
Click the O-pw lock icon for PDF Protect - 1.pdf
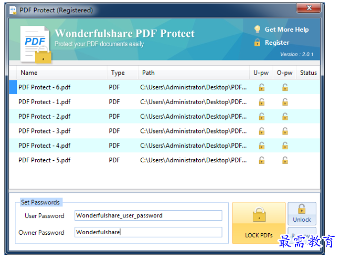coord(285,102)
